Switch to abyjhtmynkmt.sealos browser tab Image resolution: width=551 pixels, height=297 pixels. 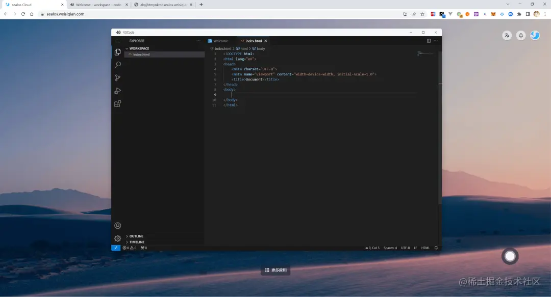pos(163,5)
